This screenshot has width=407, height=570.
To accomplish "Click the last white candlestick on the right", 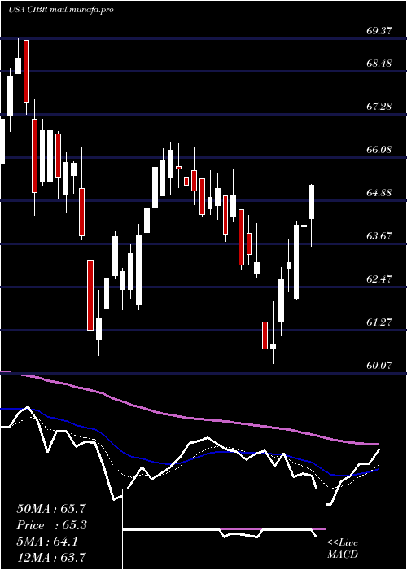I will tap(312, 202).
